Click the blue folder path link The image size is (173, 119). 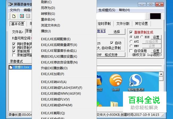(101, 31)
